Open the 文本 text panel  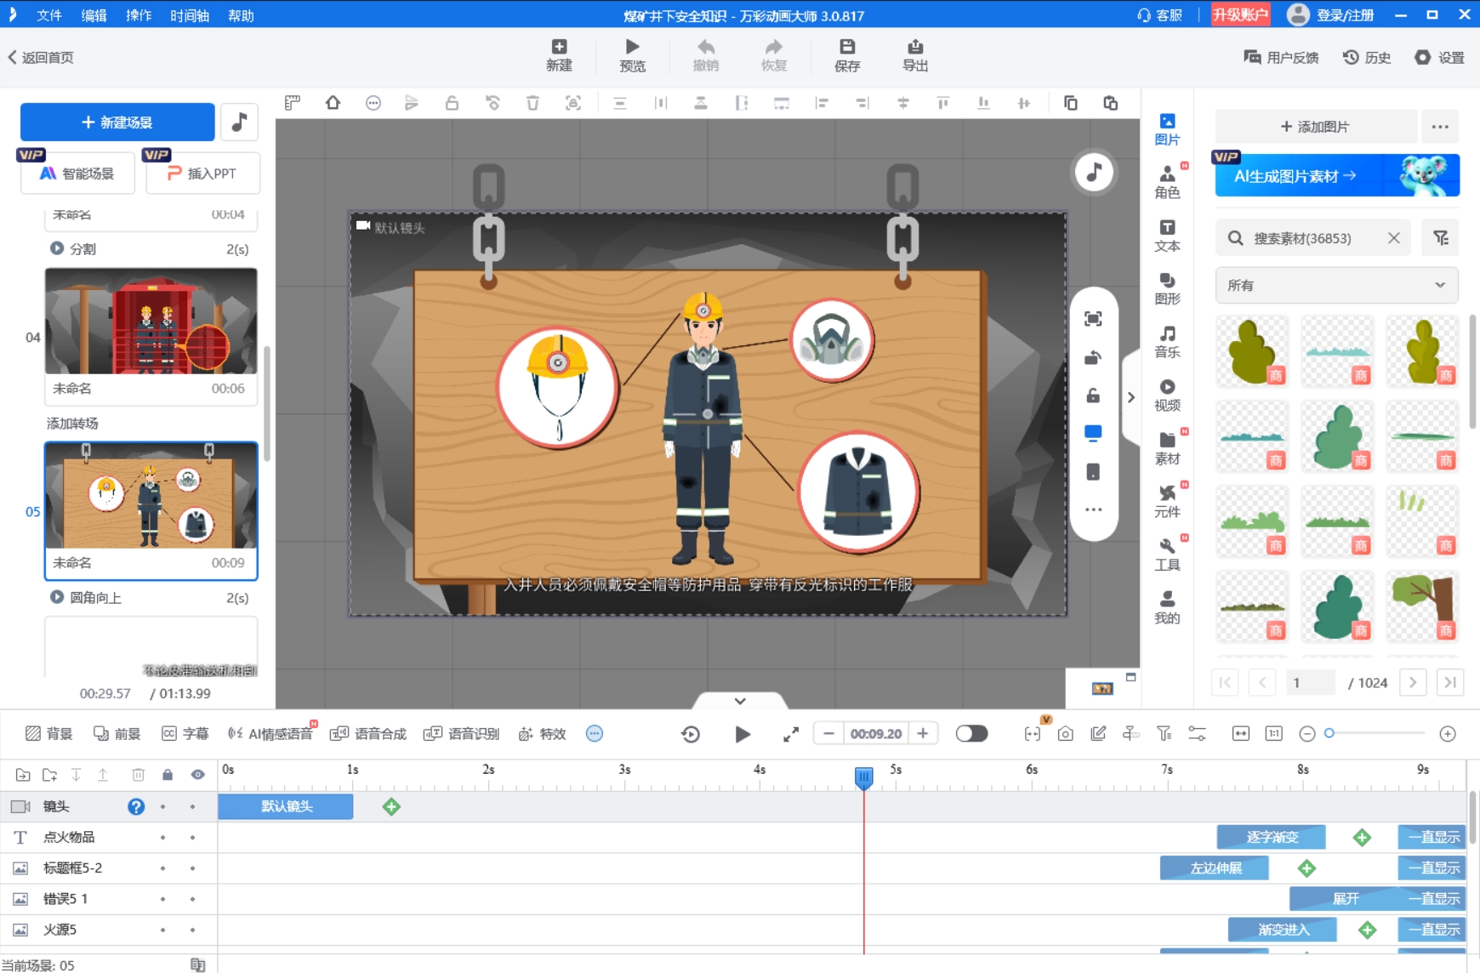[1167, 236]
